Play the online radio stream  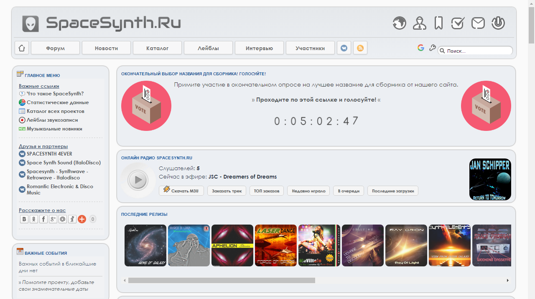(138, 180)
